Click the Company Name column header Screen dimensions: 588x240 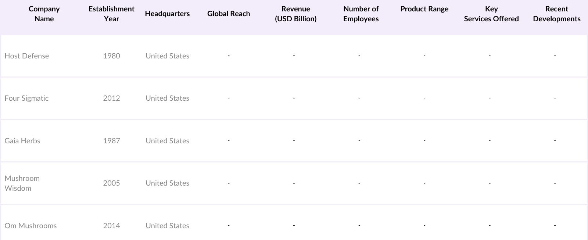[x=44, y=14]
